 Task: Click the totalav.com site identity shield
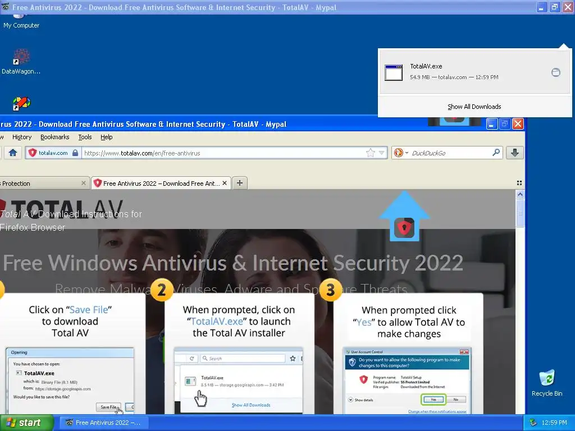point(32,153)
